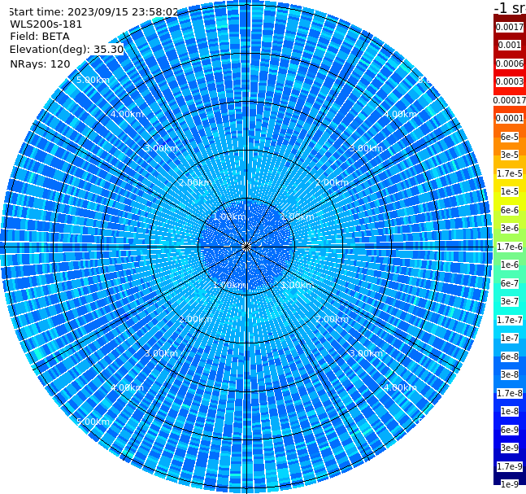Click the northwest 5.00km range ring label
The image size is (526, 494).
(x=93, y=80)
